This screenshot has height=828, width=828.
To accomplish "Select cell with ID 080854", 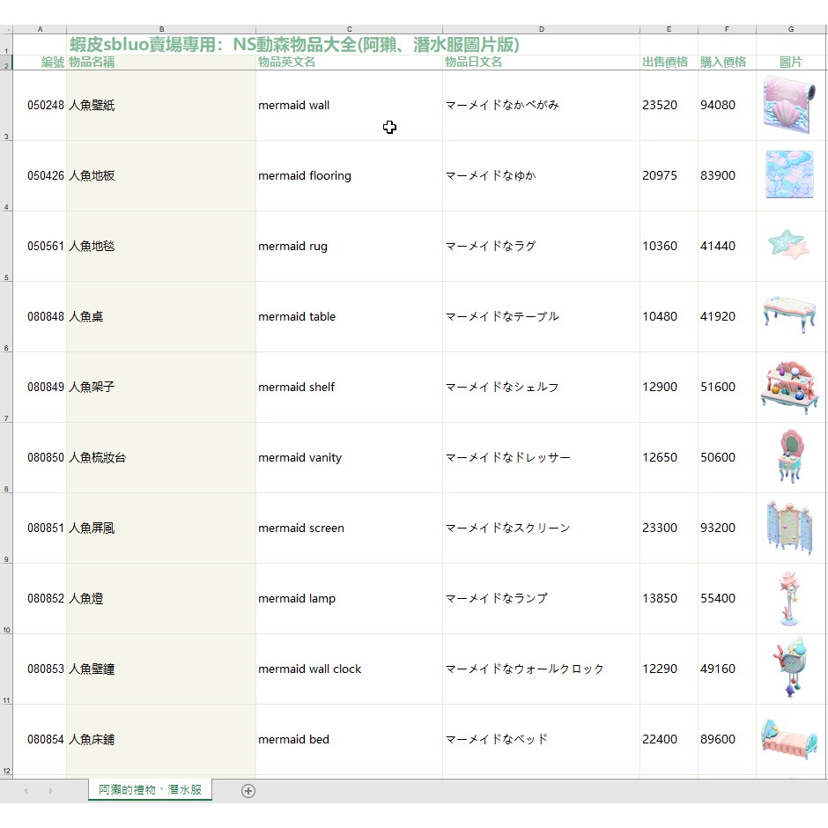I will tap(40, 740).
